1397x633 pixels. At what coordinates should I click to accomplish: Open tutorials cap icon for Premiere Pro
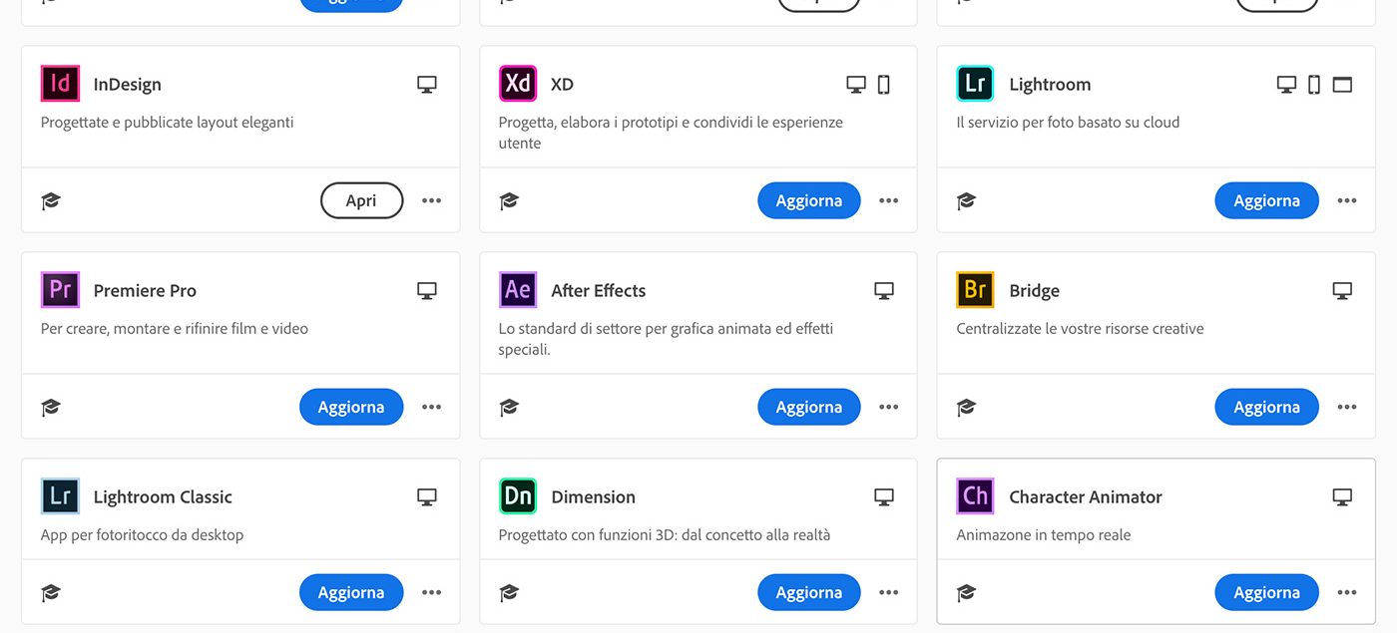pyautogui.click(x=51, y=408)
